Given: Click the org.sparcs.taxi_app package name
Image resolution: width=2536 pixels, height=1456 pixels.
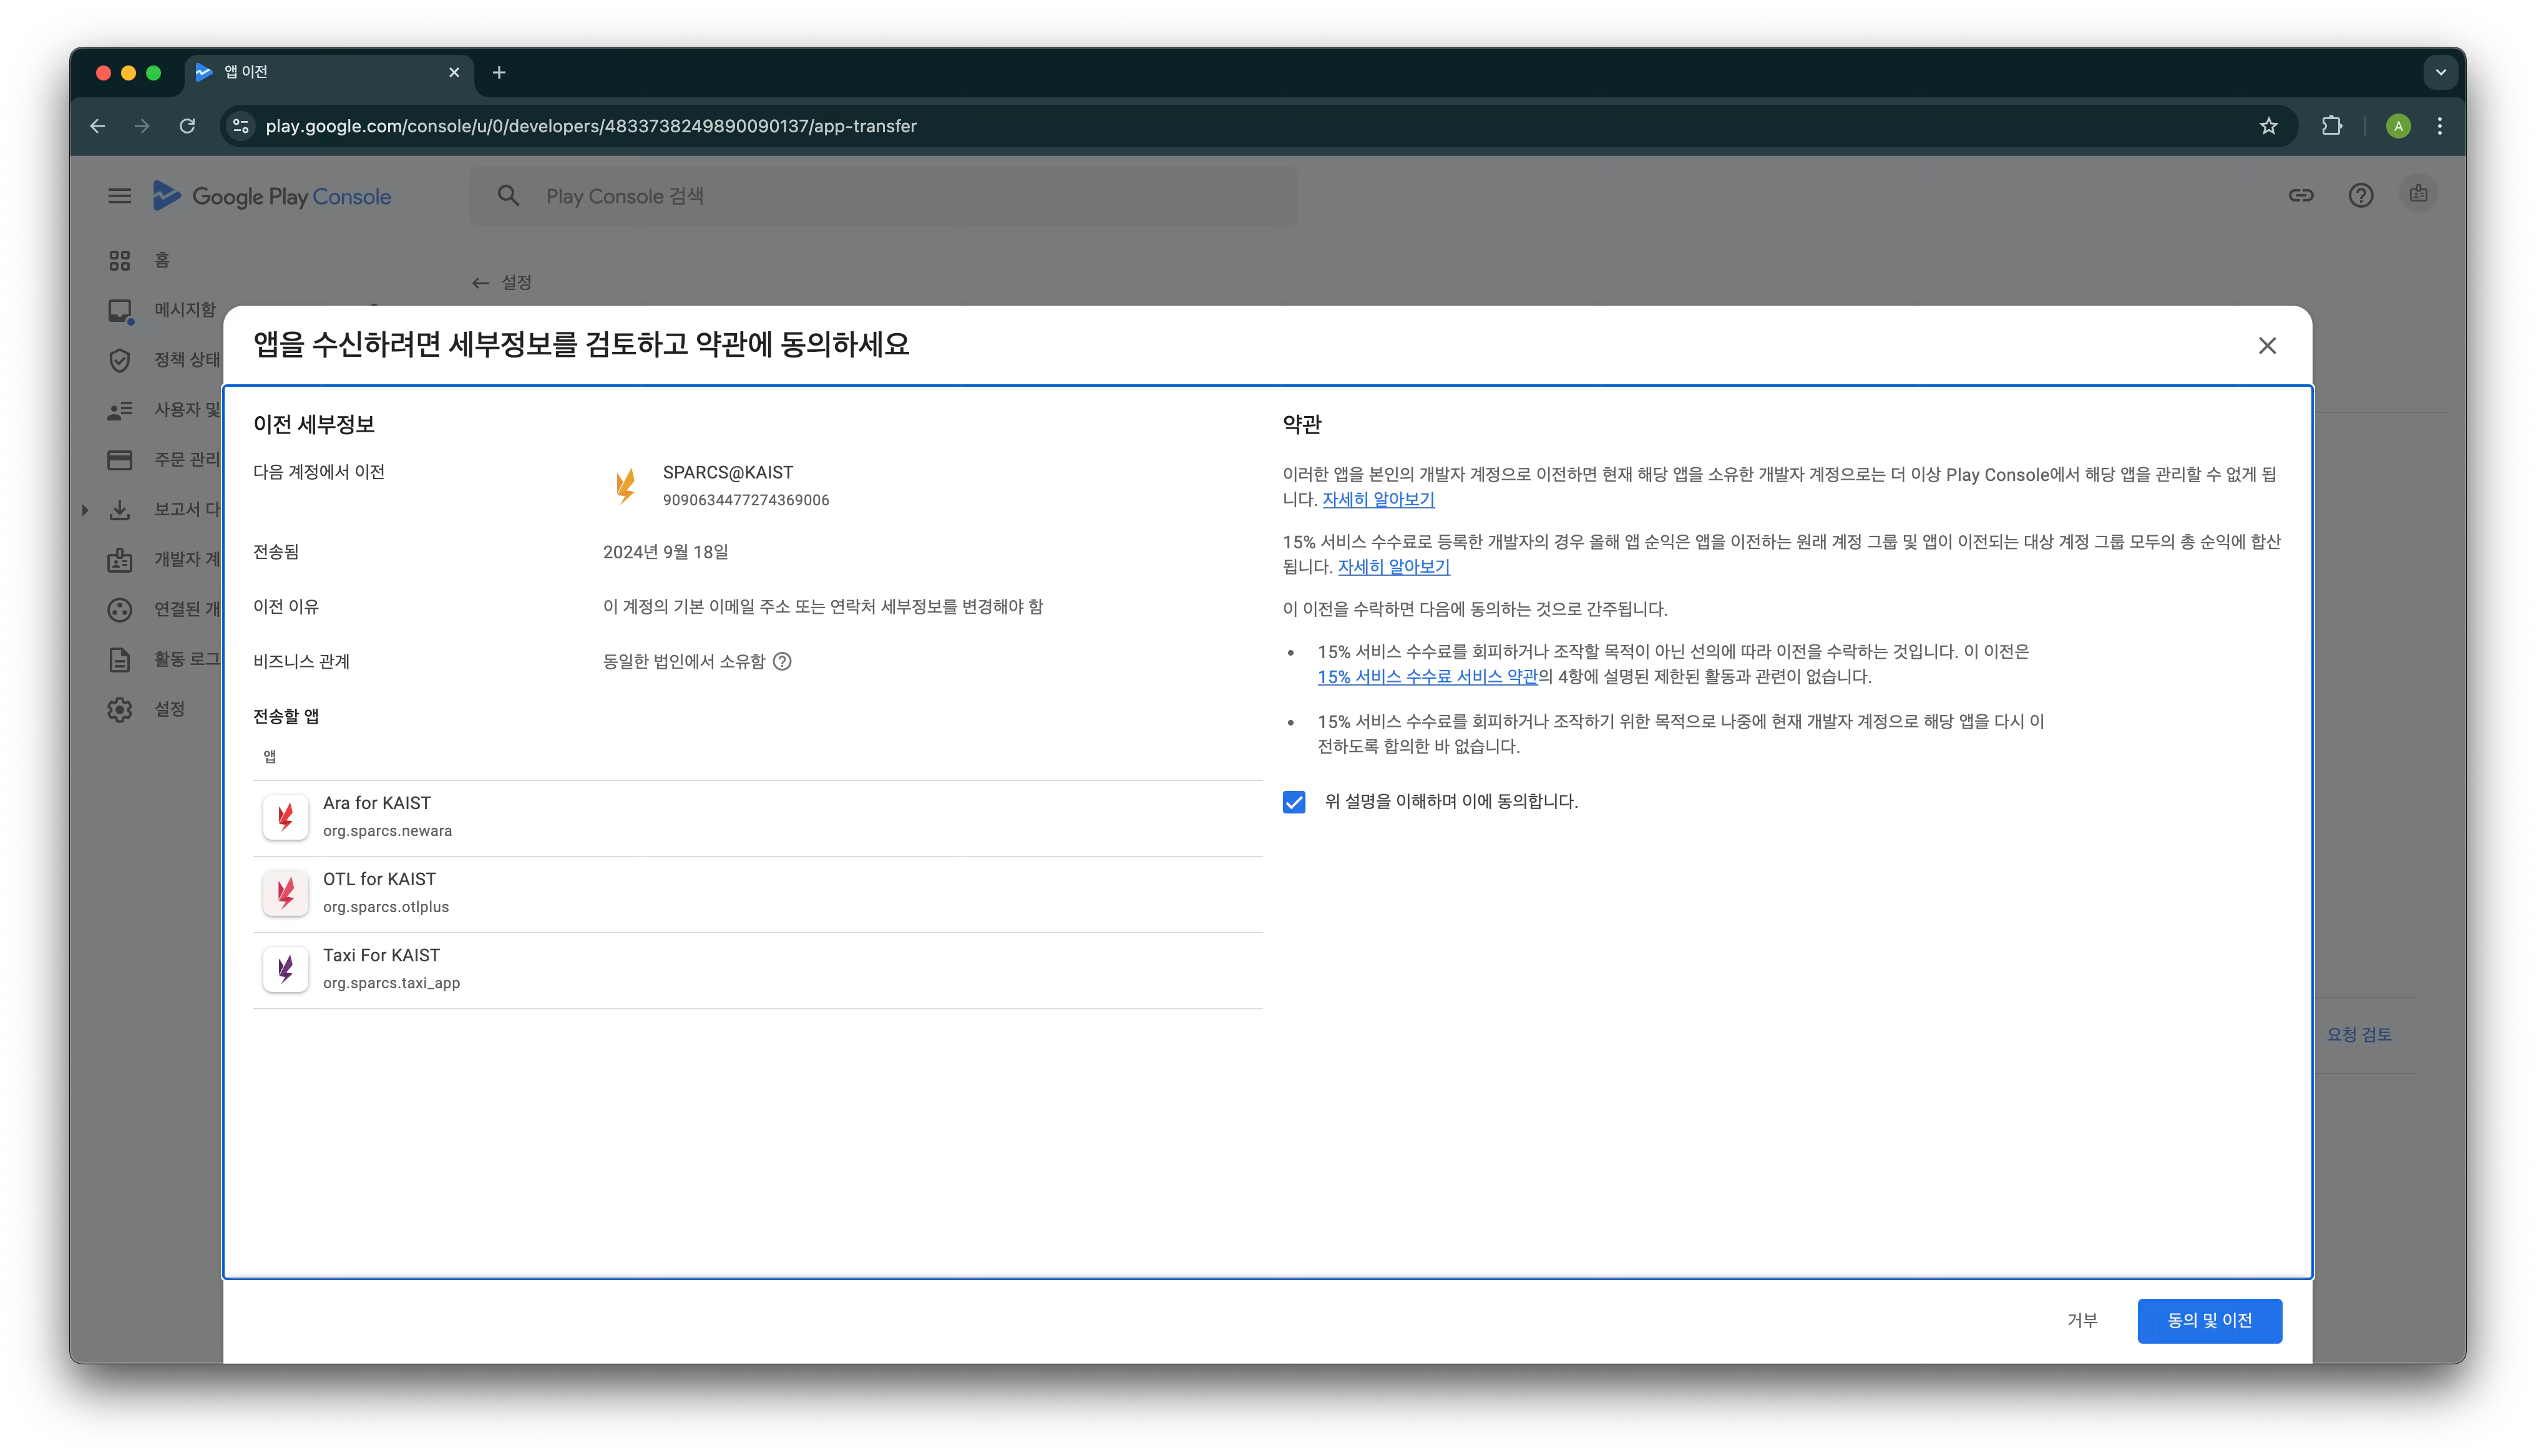Looking at the screenshot, I should coord(391,983).
